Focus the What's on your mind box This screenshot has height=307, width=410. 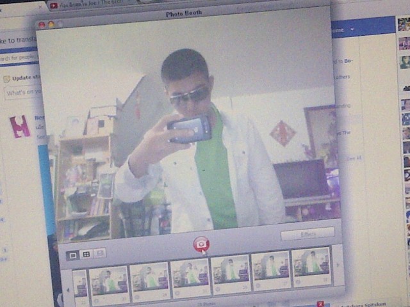click(x=23, y=93)
